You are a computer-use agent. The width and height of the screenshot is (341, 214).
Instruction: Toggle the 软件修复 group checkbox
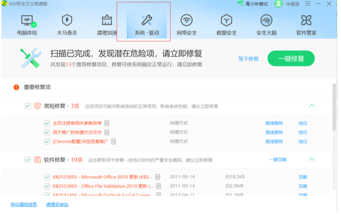pos(28,160)
